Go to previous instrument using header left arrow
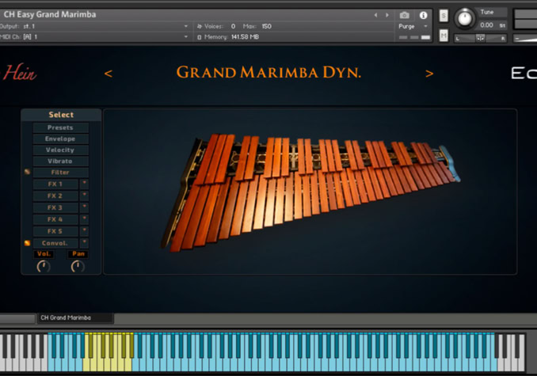 [376, 15]
